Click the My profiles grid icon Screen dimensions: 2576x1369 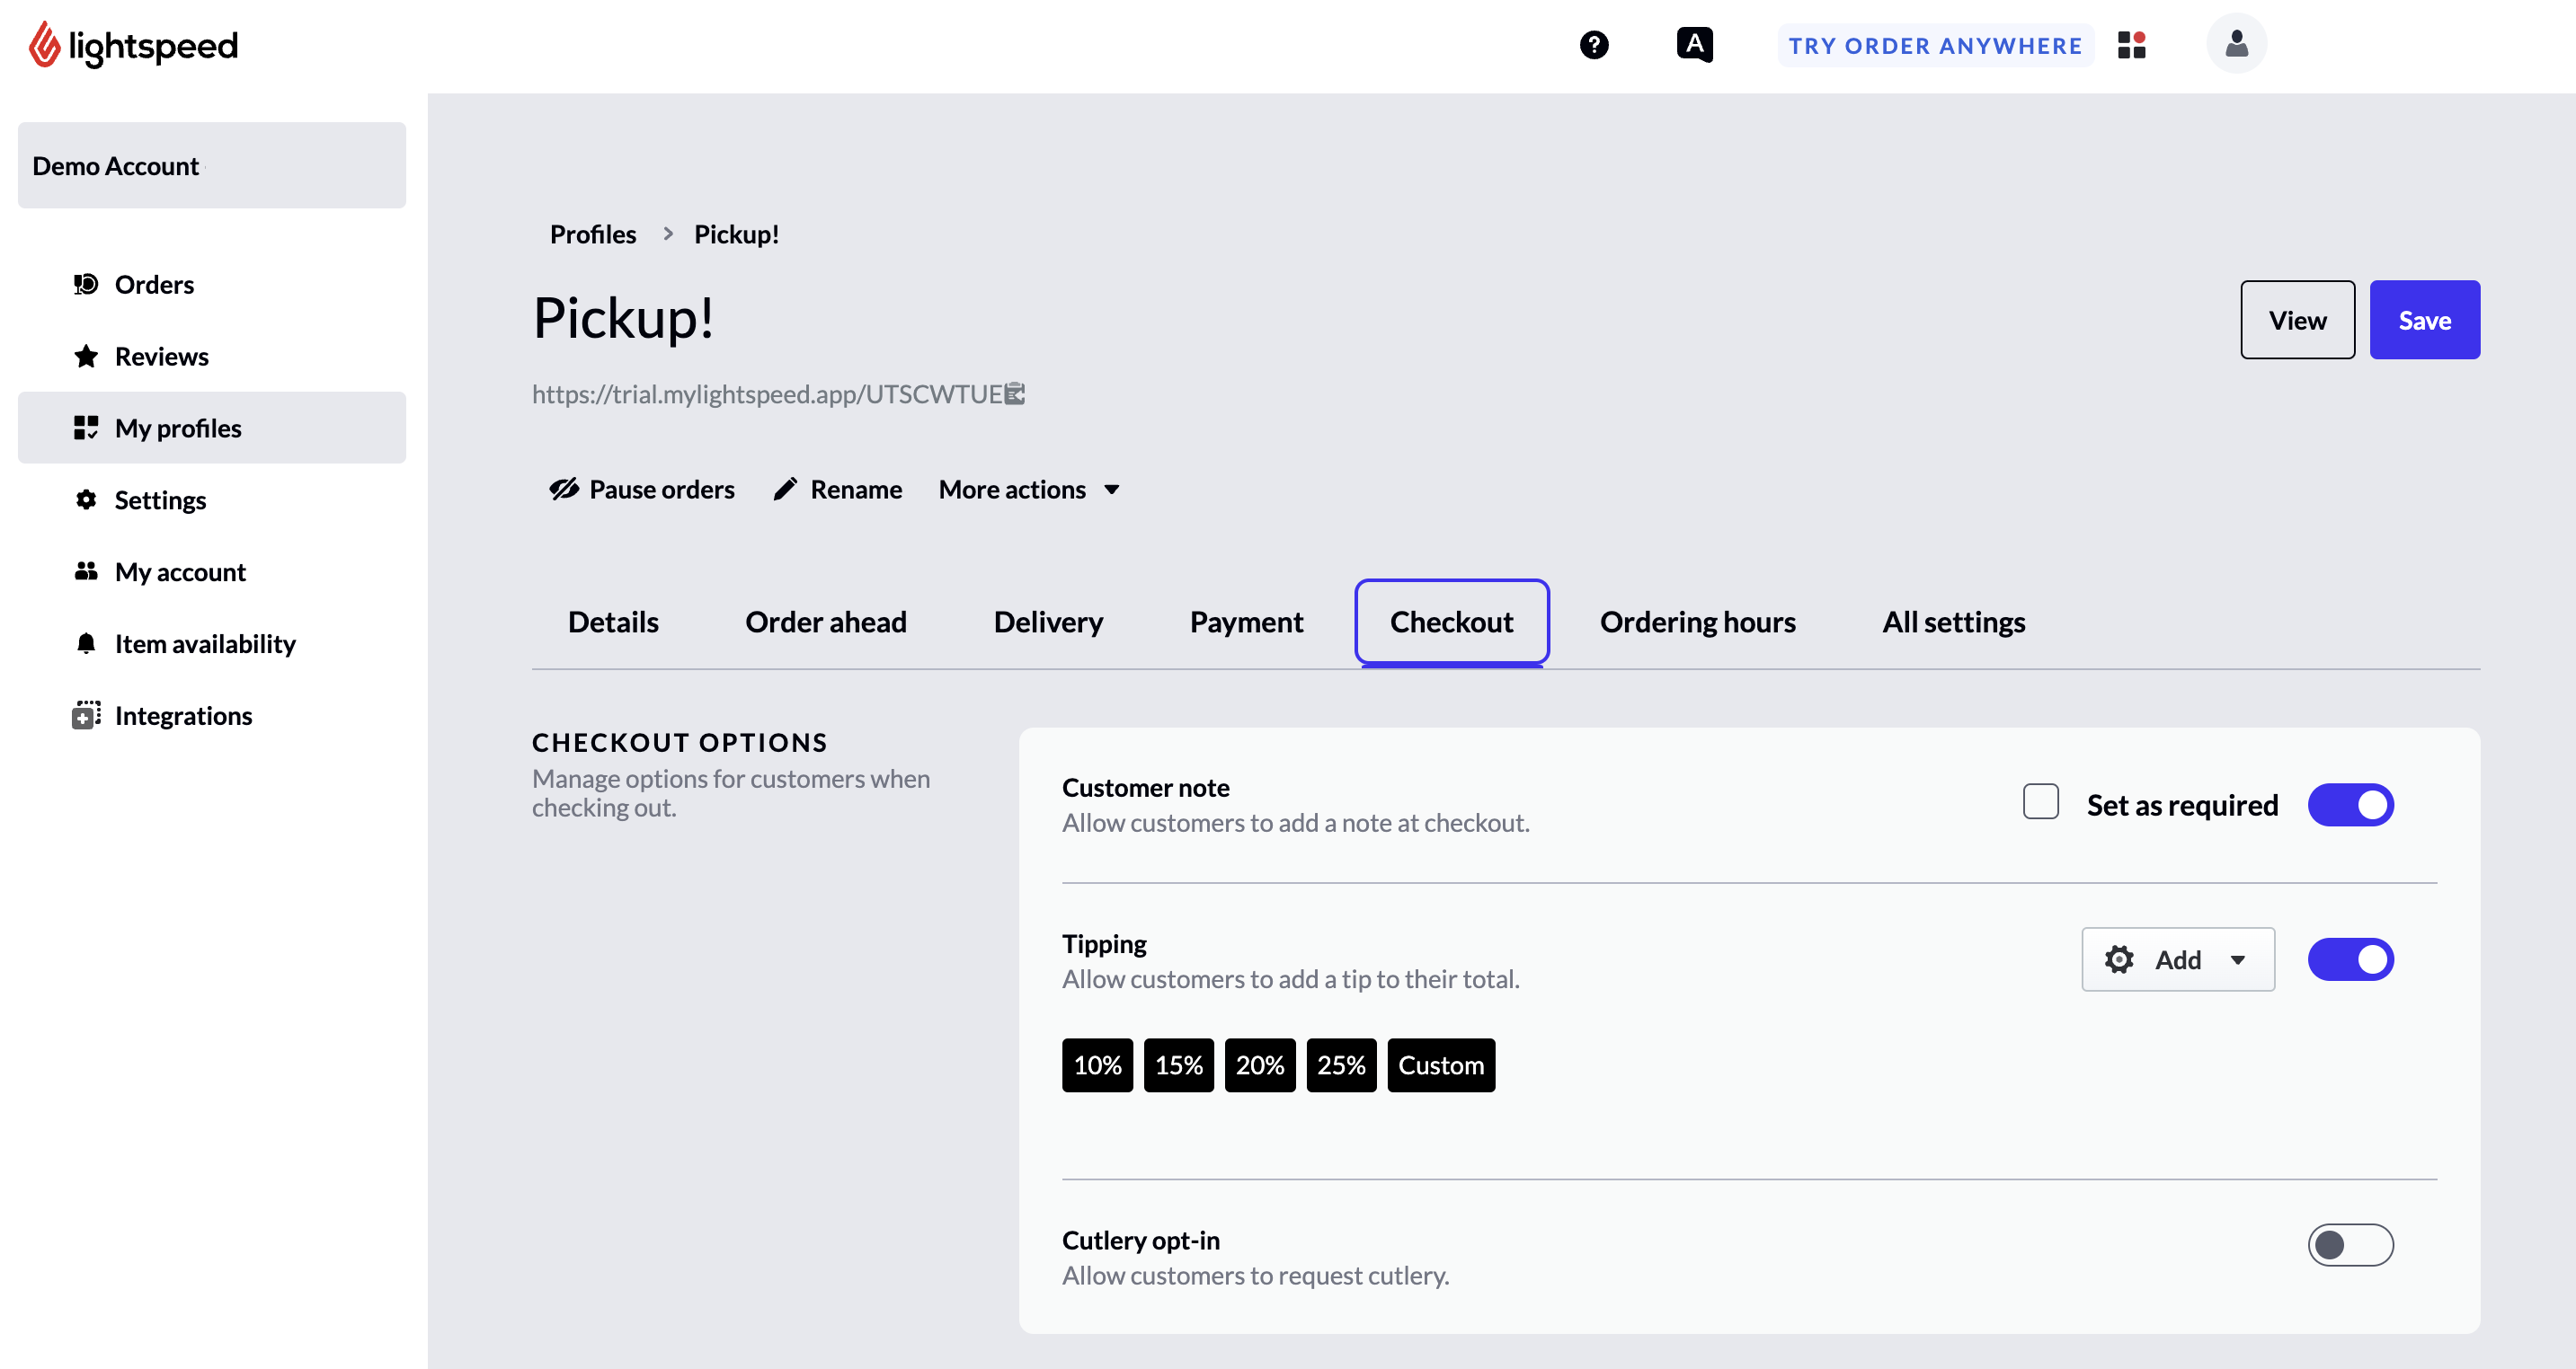click(x=86, y=428)
